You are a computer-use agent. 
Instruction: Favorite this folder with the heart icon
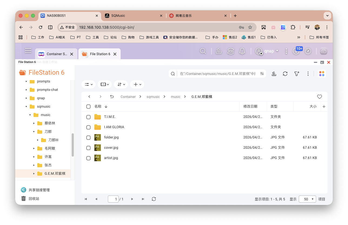[319, 96]
